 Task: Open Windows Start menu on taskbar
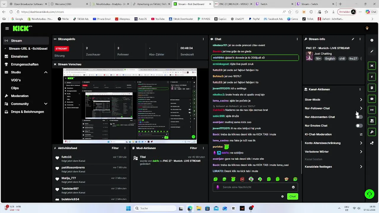click(128, 208)
